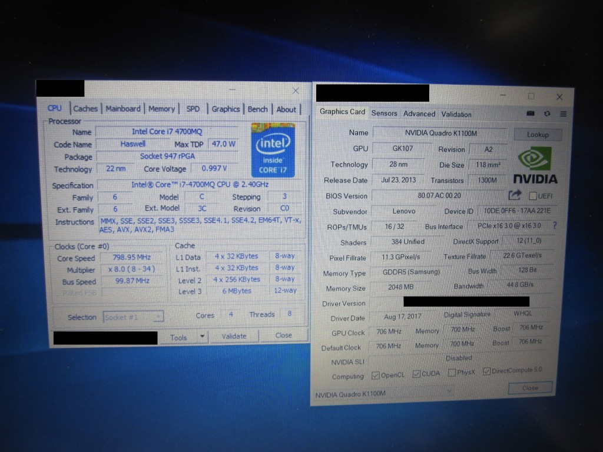603x452 pixels.
Task: Switch to the Bench tab
Action: click(x=258, y=109)
